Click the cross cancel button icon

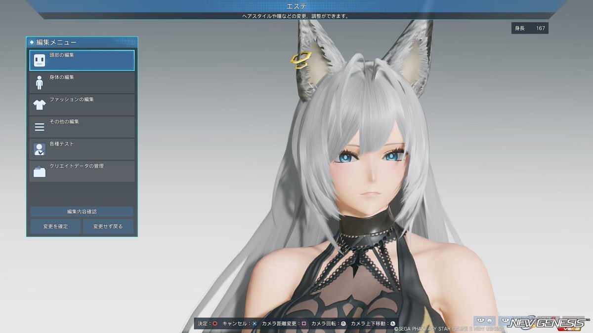tap(254, 324)
